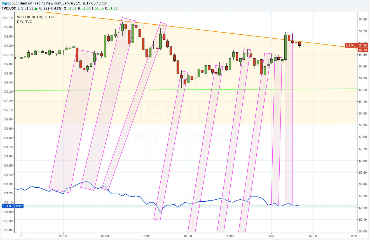
Task: Click the 101.30 left axis value
Action: click(x=8, y=184)
